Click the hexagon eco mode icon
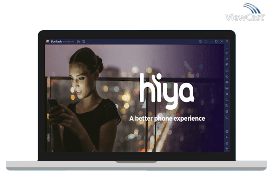This screenshot has height=186, width=270. tap(227, 111)
